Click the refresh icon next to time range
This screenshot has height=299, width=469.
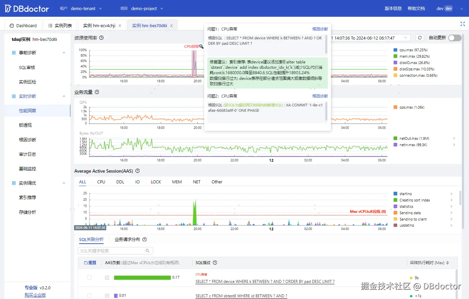click(420, 38)
